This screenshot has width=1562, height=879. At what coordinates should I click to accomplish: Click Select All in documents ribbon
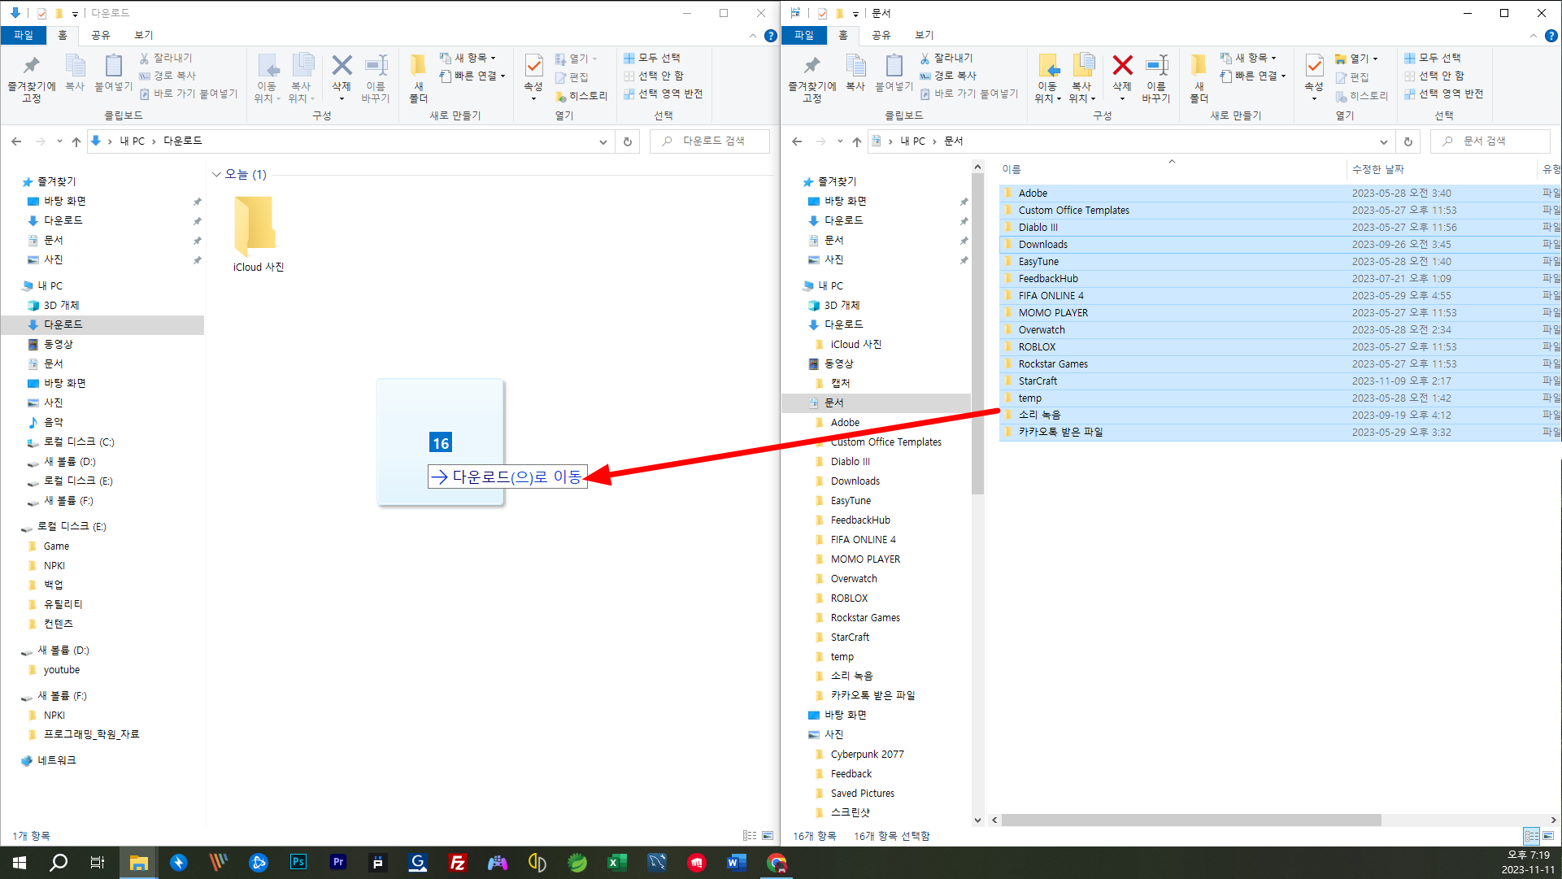(1438, 58)
